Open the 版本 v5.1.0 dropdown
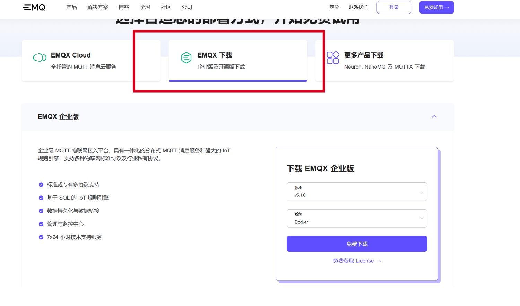 click(357, 192)
